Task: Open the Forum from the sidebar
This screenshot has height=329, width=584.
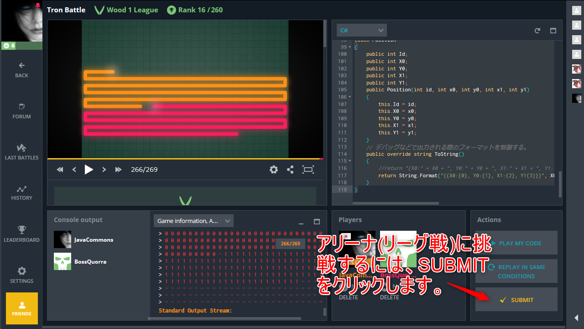Action: (x=21, y=111)
